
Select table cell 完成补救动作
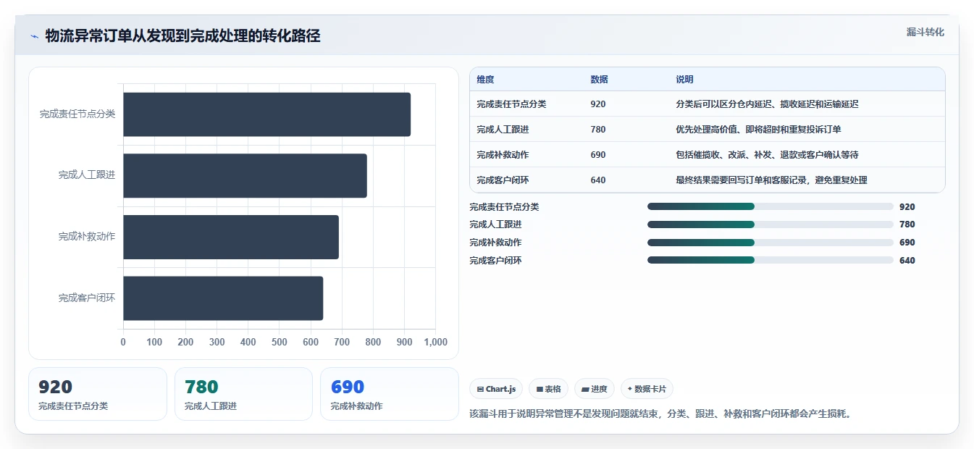(503, 155)
